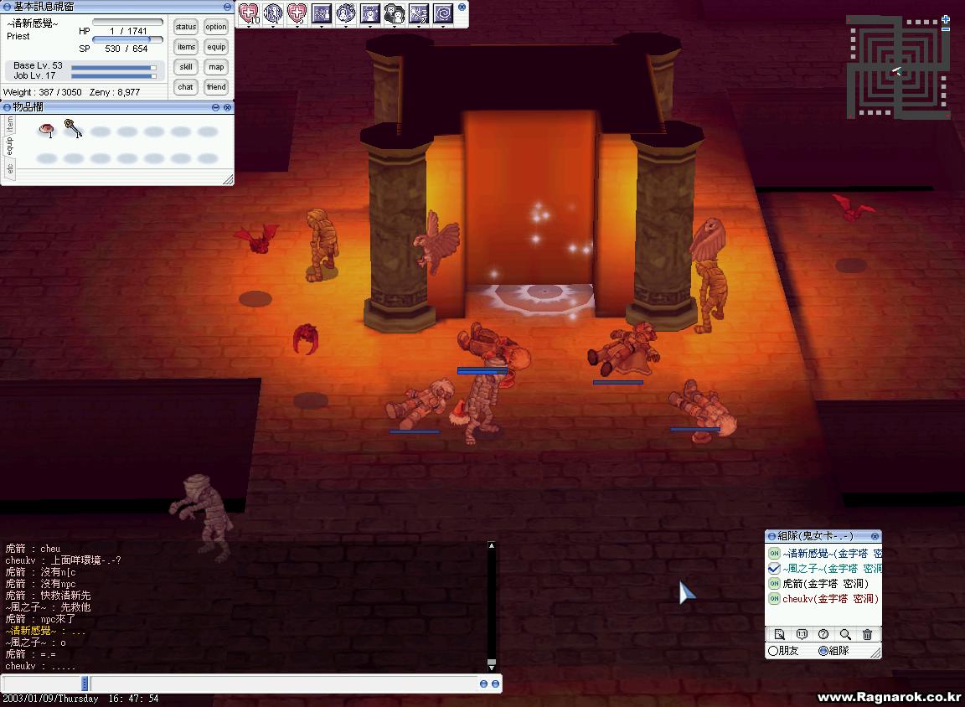Open dropdown under seventh hotbar skill

coord(394,27)
